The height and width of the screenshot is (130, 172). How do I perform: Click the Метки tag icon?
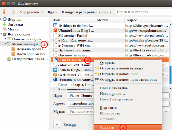tap(5, 29)
